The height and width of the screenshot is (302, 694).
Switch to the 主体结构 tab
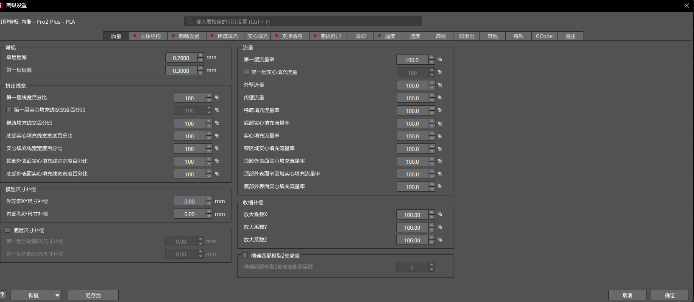(x=148, y=36)
